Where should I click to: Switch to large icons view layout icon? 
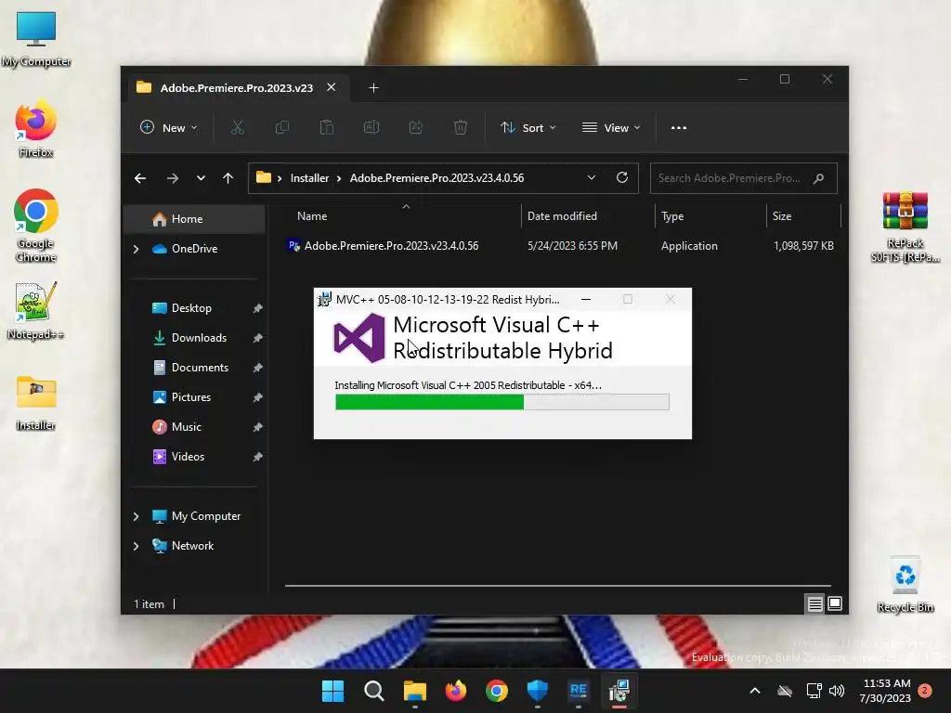(835, 603)
